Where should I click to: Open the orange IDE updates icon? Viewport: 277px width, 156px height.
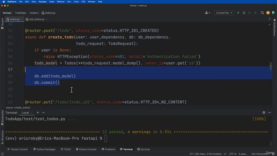268,13
